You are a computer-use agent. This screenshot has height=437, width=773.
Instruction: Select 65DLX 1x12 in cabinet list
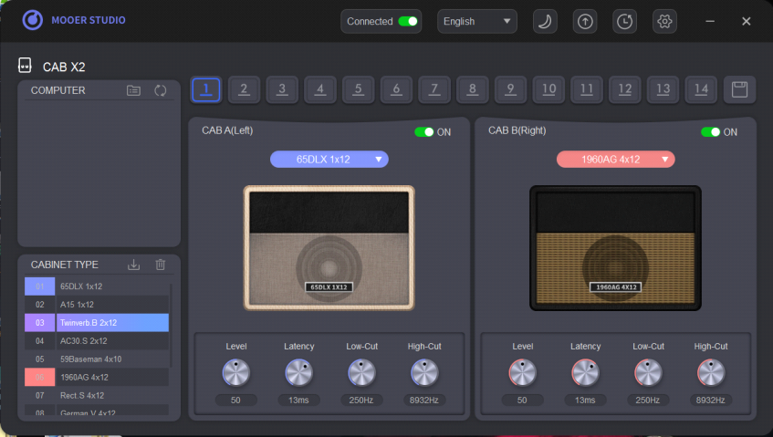click(97, 286)
